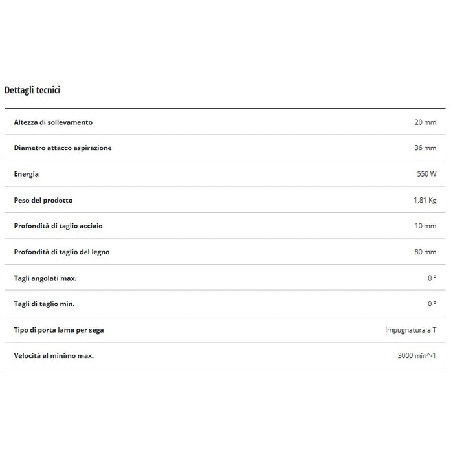Click the 3000 min^-1 value

pos(417,356)
